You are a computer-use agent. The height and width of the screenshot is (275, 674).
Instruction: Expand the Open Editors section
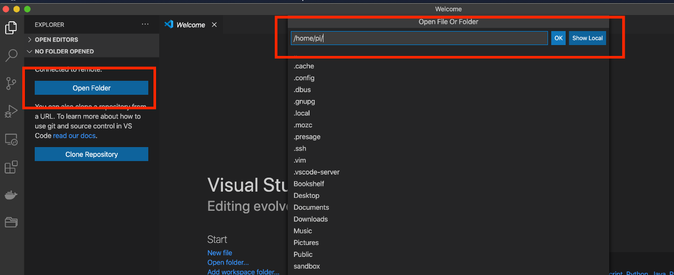tap(92, 40)
